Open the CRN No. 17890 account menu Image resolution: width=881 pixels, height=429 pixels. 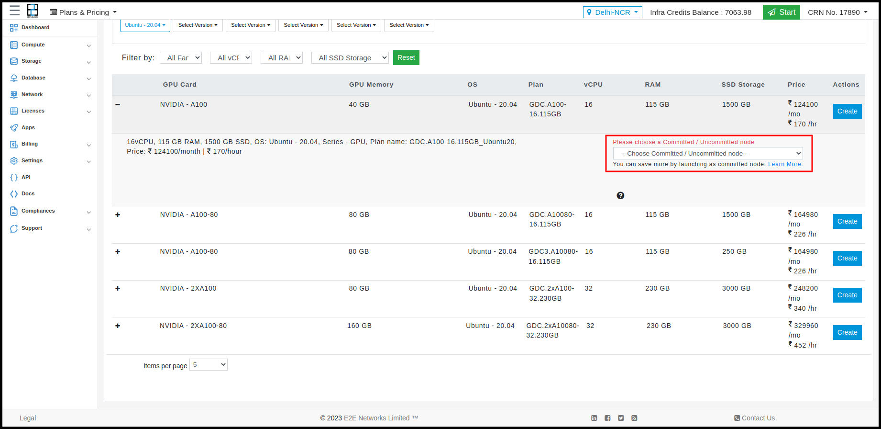pos(837,12)
